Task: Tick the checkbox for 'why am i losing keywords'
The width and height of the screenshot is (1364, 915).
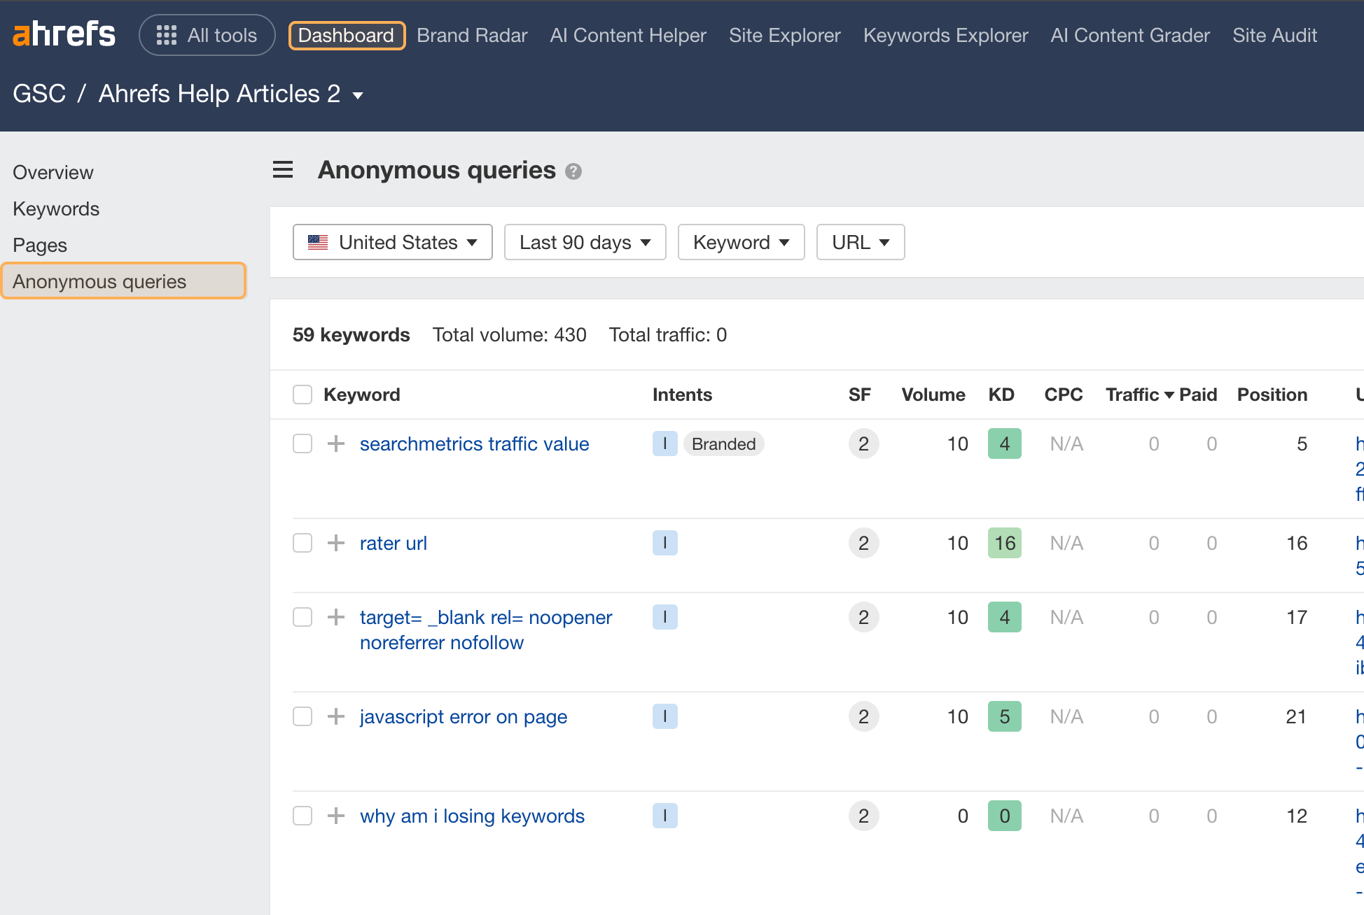Action: (302, 816)
